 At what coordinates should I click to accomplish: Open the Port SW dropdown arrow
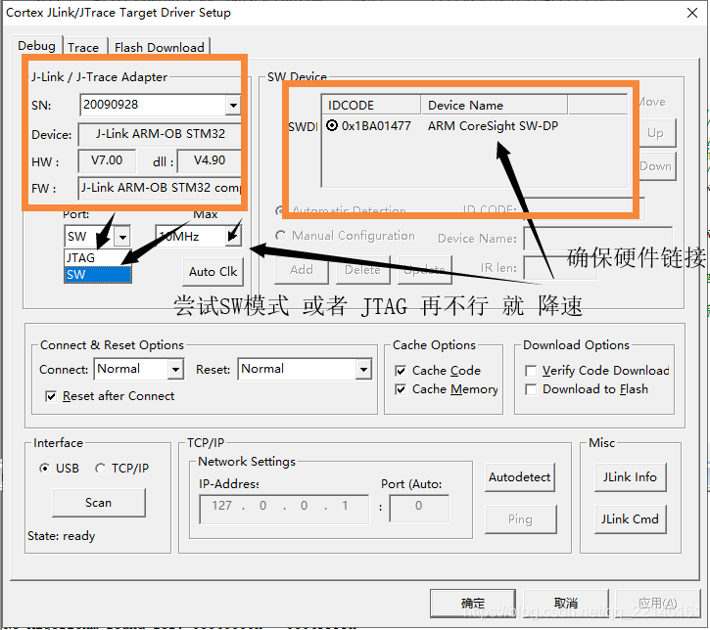point(122,237)
